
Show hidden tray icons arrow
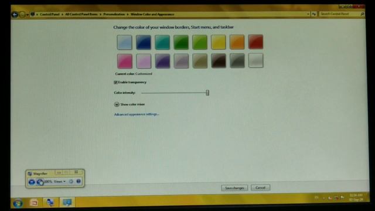(x=324, y=198)
